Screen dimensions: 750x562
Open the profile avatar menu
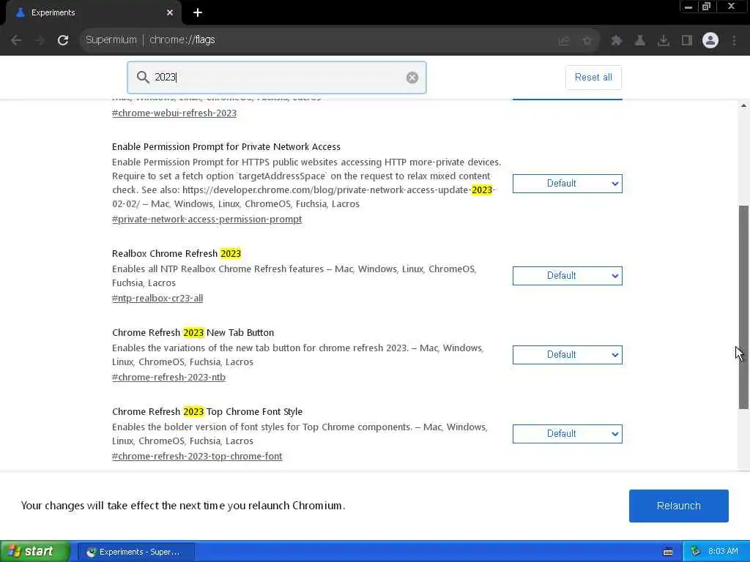[x=710, y=41]
